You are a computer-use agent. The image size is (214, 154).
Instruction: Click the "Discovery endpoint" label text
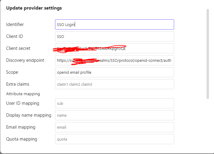tap(25, 60)
